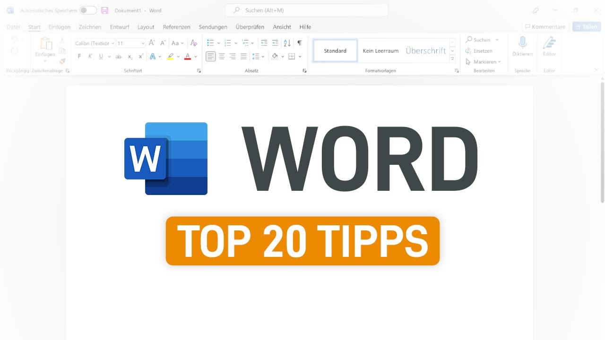This screenshot has width=605, height=340.
Task: Open the Referenzen tab
Action: click(x=177, y=27)
